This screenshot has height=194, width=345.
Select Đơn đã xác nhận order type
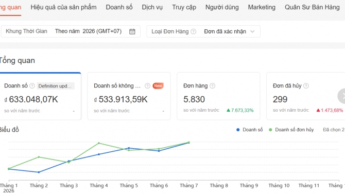point(225,31)
